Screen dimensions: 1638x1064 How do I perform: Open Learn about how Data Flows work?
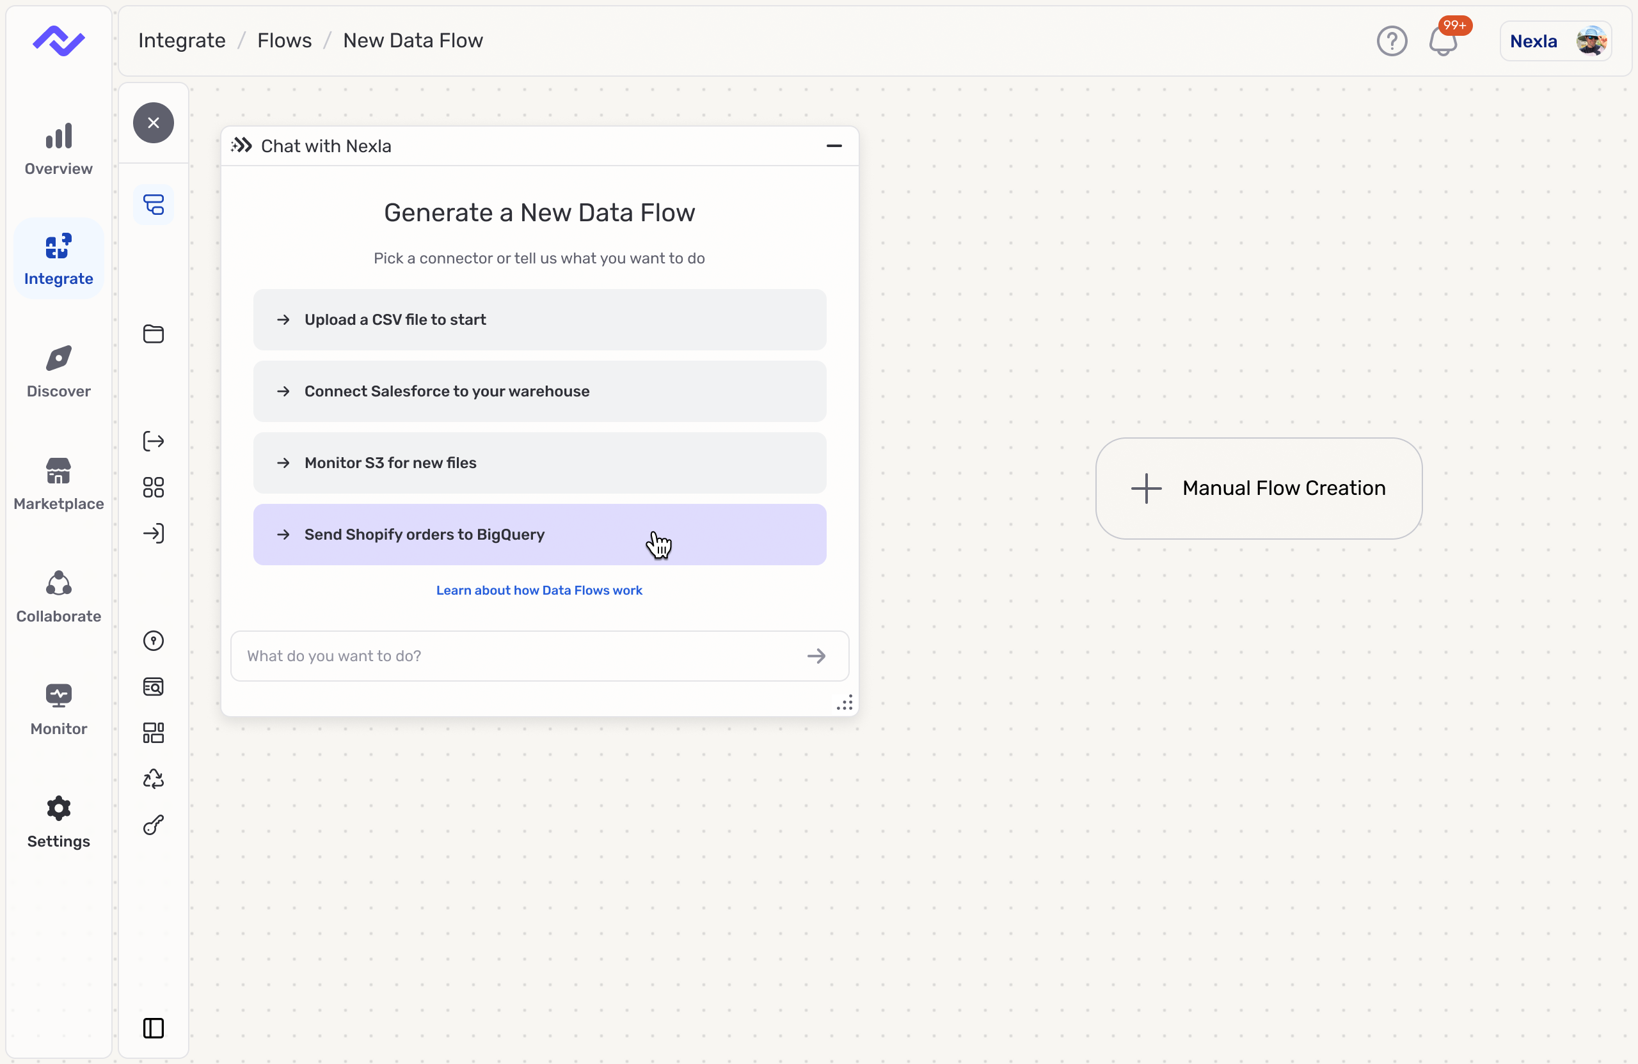point(539,590)
